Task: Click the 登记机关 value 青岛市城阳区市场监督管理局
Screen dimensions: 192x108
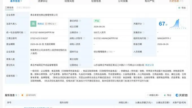Action: [44, 65]
